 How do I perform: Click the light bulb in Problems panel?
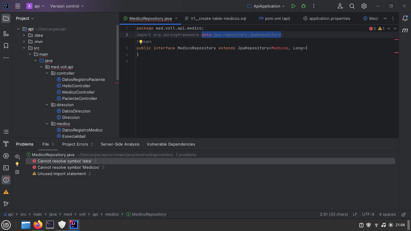click(x=17, y=164)
